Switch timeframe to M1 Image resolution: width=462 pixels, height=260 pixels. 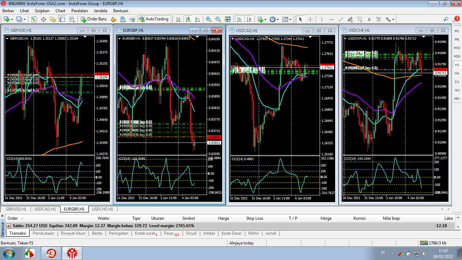[x=457, y=31]
